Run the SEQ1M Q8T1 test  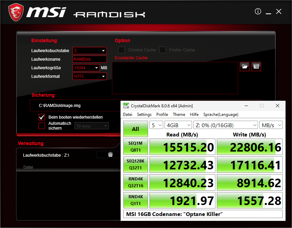pos(136,147)
